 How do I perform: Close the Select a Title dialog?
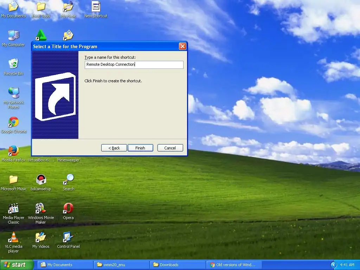[182, 46]
